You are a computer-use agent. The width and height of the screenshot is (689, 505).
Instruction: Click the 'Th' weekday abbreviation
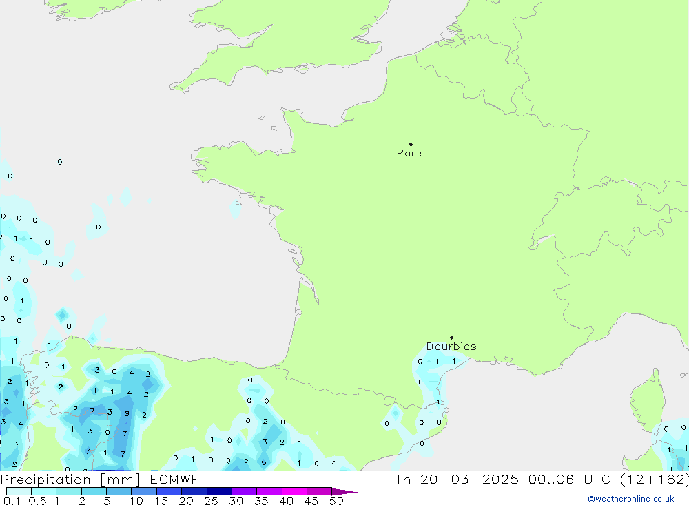402,479
